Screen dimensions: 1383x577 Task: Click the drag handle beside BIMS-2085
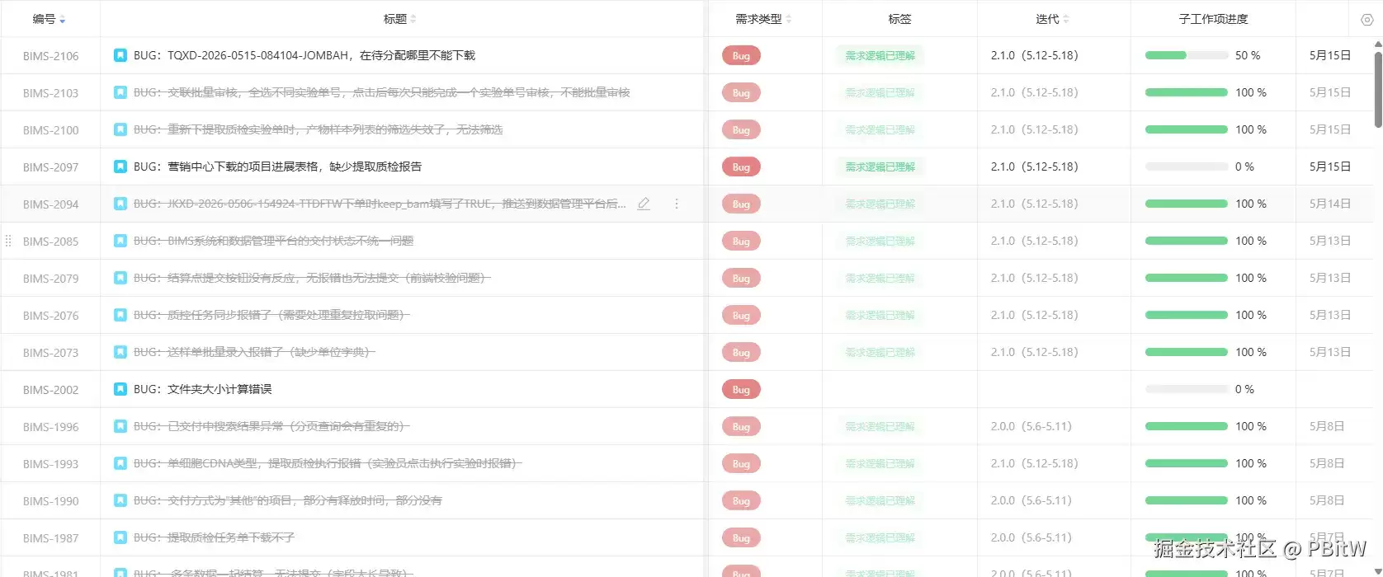tap(8, 241)
